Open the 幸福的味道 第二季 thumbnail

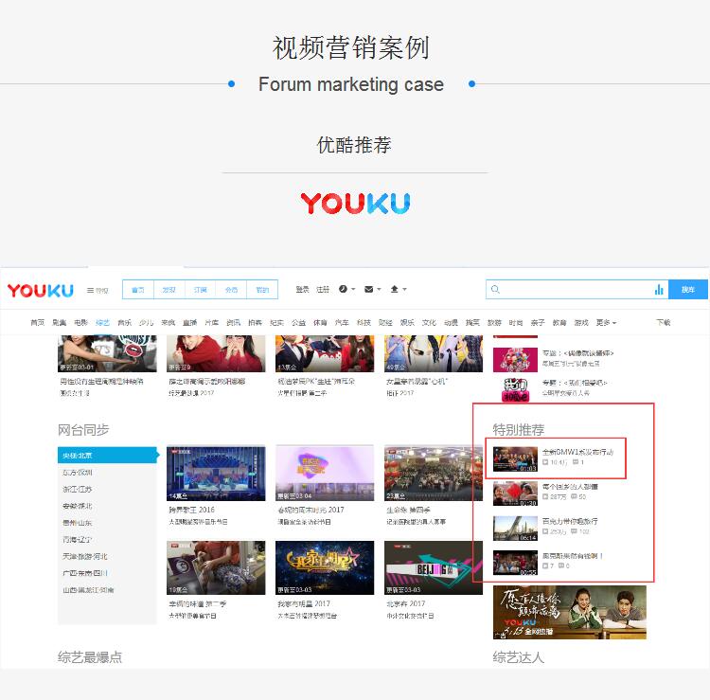[x=216, y=567]
